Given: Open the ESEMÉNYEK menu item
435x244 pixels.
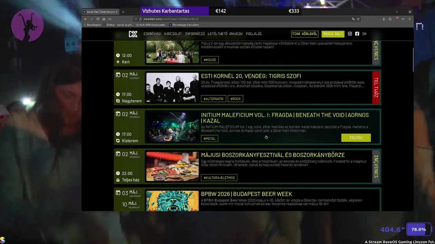Looking at the screenshot, I should point(152,34).
